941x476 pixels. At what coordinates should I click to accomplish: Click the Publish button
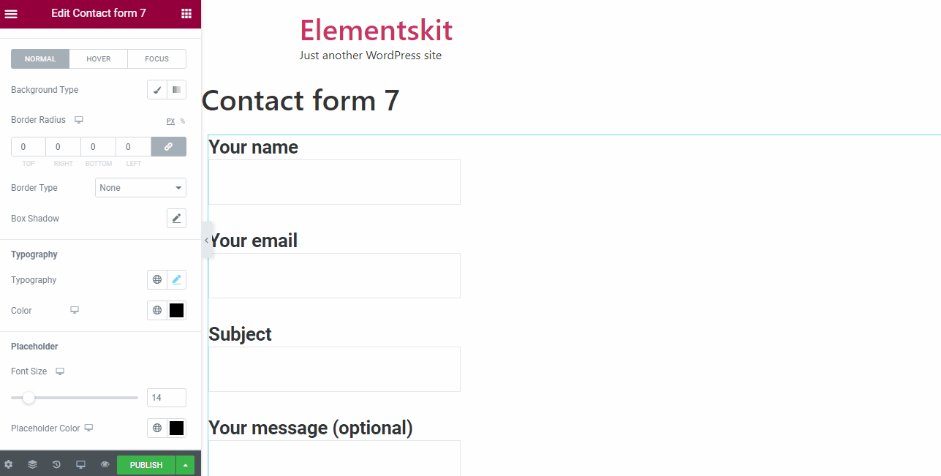pyautogui.click(x=146, y=465)
